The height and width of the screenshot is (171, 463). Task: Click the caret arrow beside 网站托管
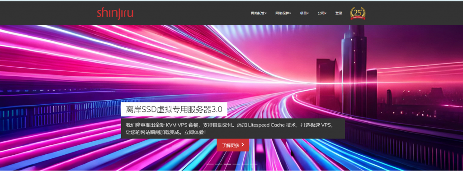pos(266,13)
